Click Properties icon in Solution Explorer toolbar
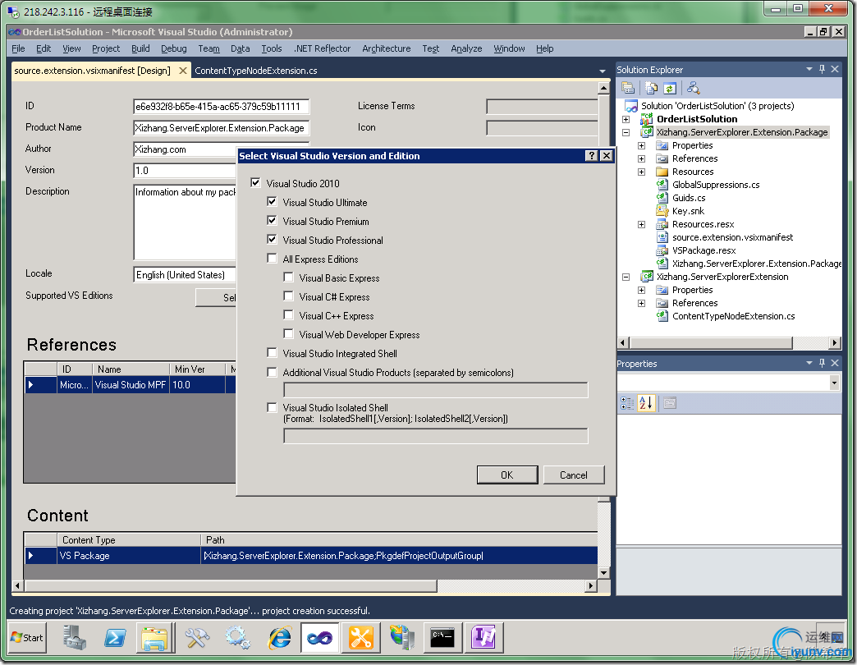857x665 pixels. (628, 87)
